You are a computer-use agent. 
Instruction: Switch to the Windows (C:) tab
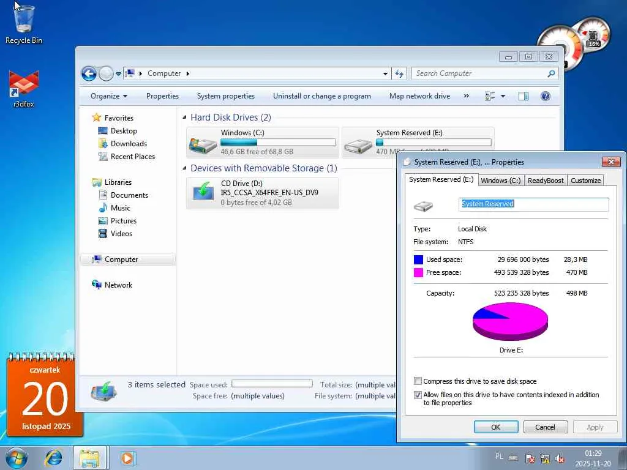(x=501, y=181)
